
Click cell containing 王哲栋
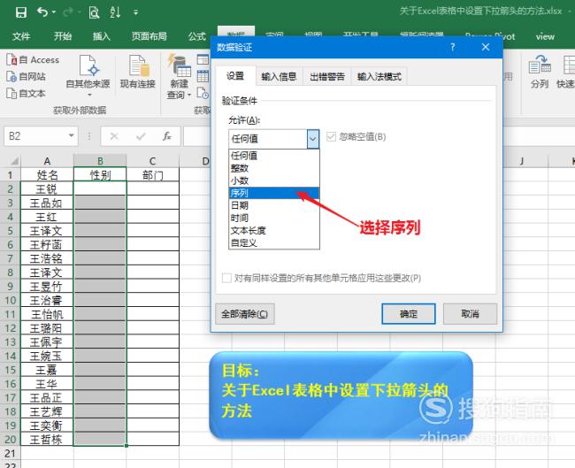pos(47,440)
